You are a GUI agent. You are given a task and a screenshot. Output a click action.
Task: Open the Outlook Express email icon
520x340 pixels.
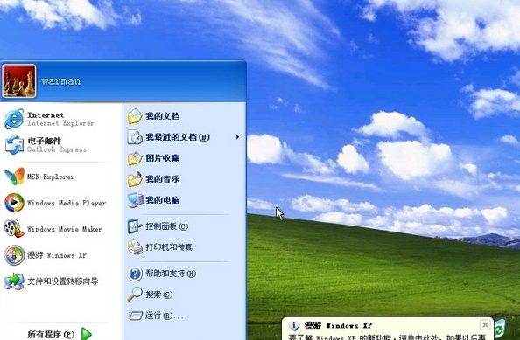pyautogui.click(x=14, y=145)
